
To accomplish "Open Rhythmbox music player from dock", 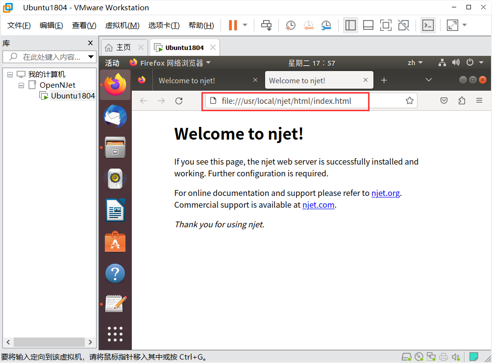I will (115, 178).
